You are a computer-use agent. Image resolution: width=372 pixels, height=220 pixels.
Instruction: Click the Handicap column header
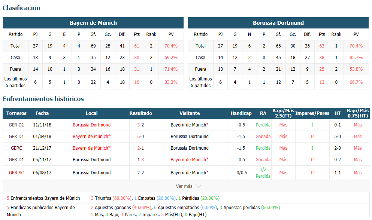241,113
